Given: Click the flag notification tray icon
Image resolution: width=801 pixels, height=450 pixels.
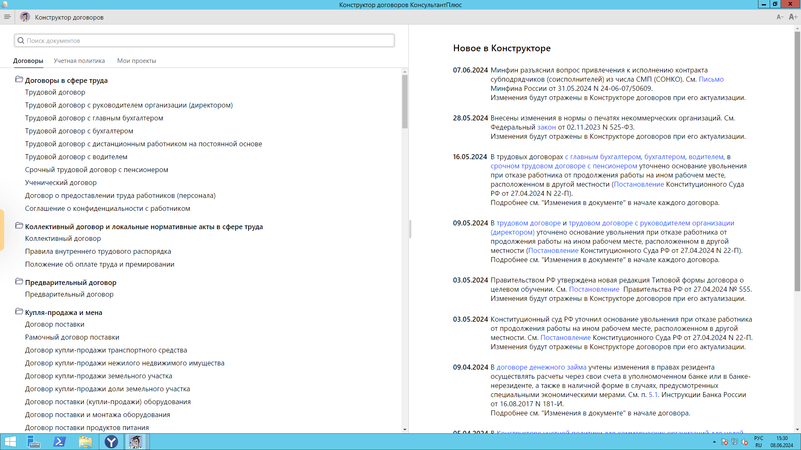Looking at the screenshot, I should pos(725,442).
